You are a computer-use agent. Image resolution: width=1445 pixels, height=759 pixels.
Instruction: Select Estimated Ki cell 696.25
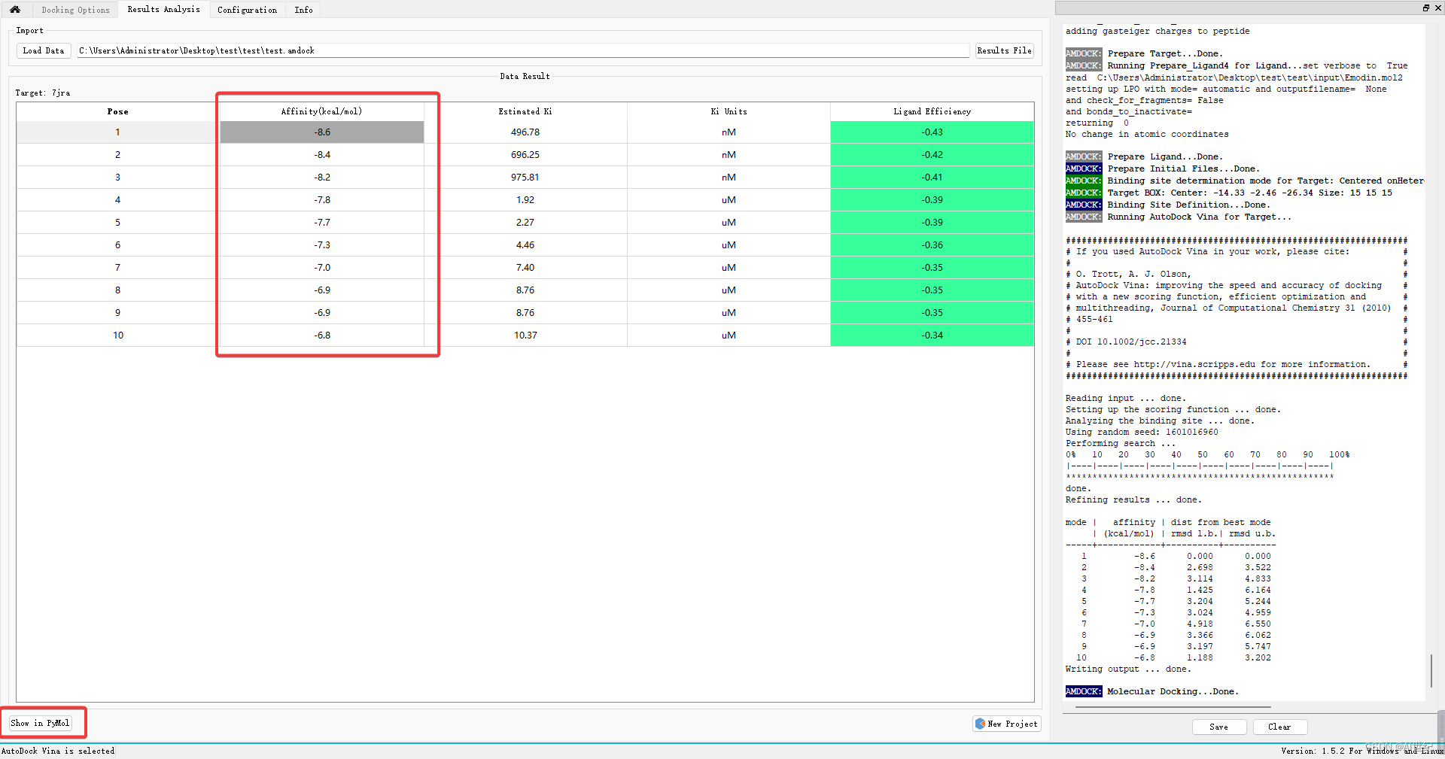click(525, 155)
